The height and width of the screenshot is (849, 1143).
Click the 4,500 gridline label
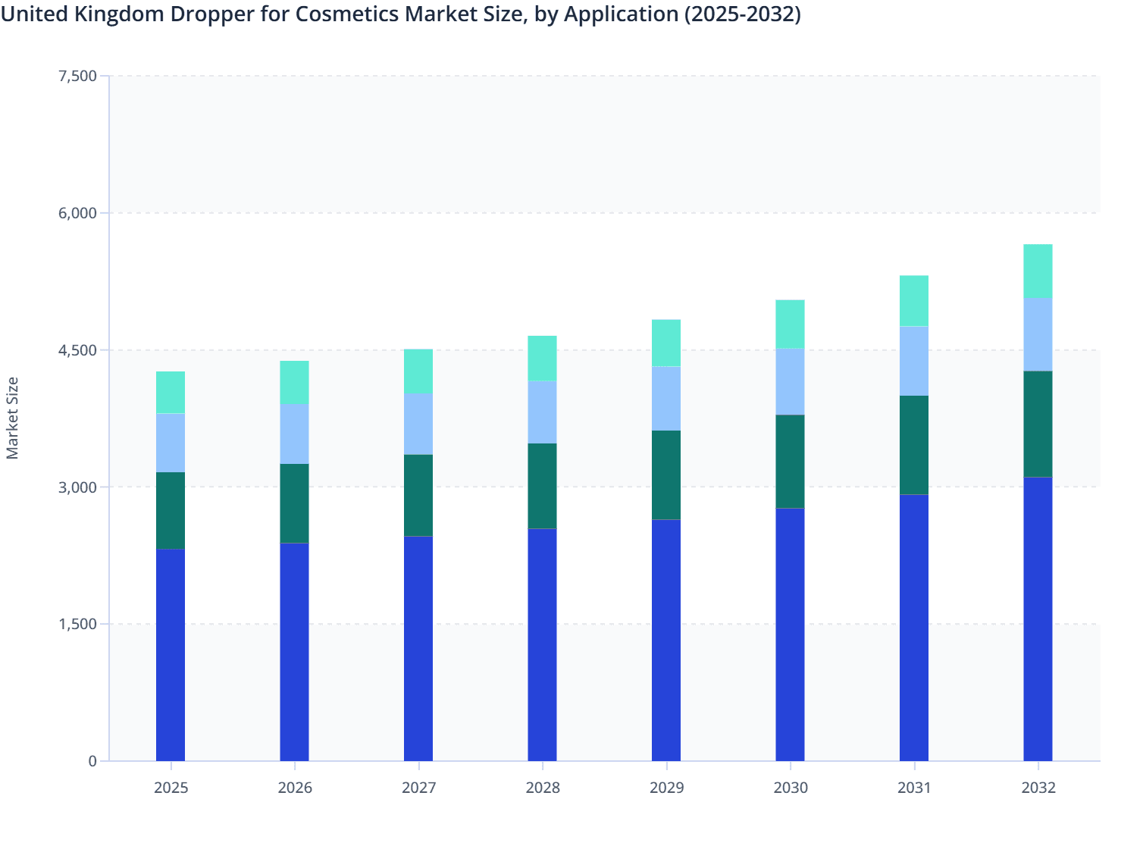(78, 349)
